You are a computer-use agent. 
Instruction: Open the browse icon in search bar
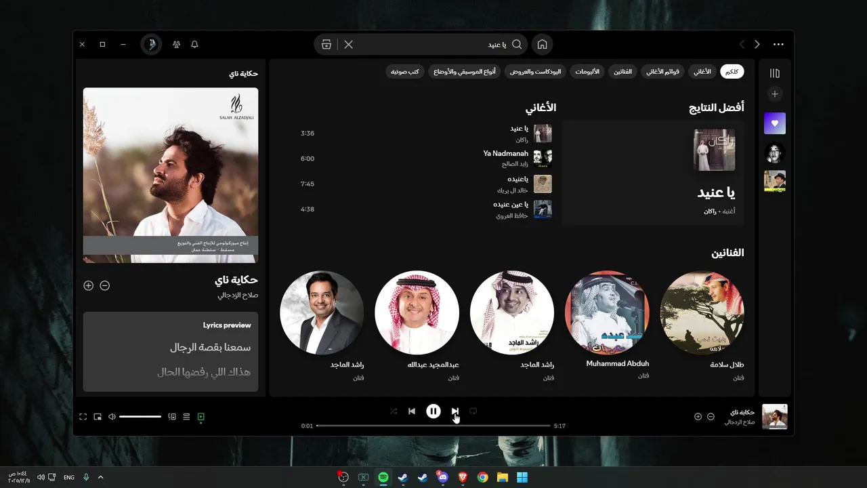point(326,44)
